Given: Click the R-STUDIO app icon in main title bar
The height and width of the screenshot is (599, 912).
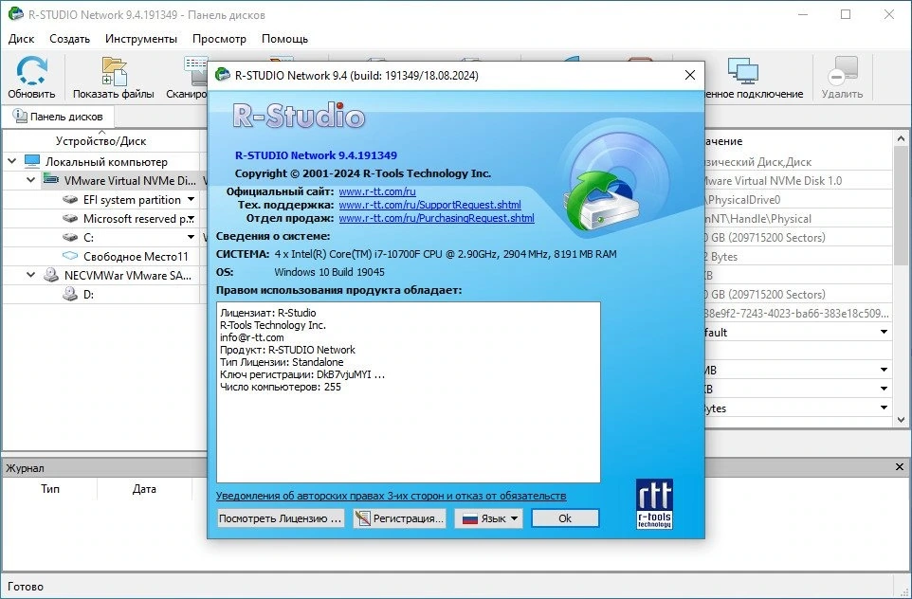Looking at the screenshot, I should tap(16, 14).
